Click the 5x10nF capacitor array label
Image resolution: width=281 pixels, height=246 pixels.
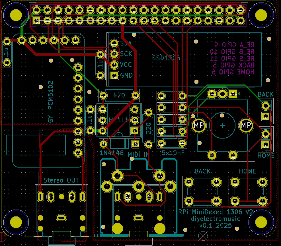tap(173, 153)
